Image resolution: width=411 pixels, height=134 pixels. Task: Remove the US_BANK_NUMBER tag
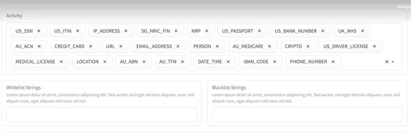[323, 31]
